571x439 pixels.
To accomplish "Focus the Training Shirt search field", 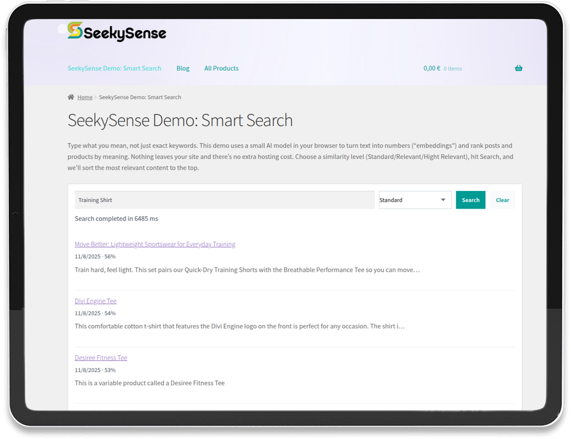I will click(x=224, y=200).
